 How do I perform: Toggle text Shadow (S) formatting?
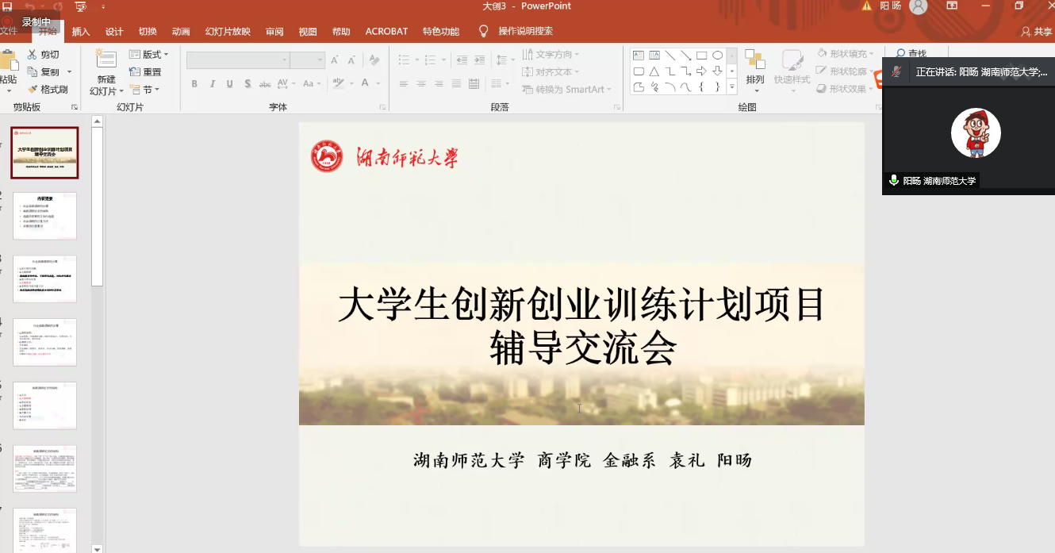pos(247,83)
